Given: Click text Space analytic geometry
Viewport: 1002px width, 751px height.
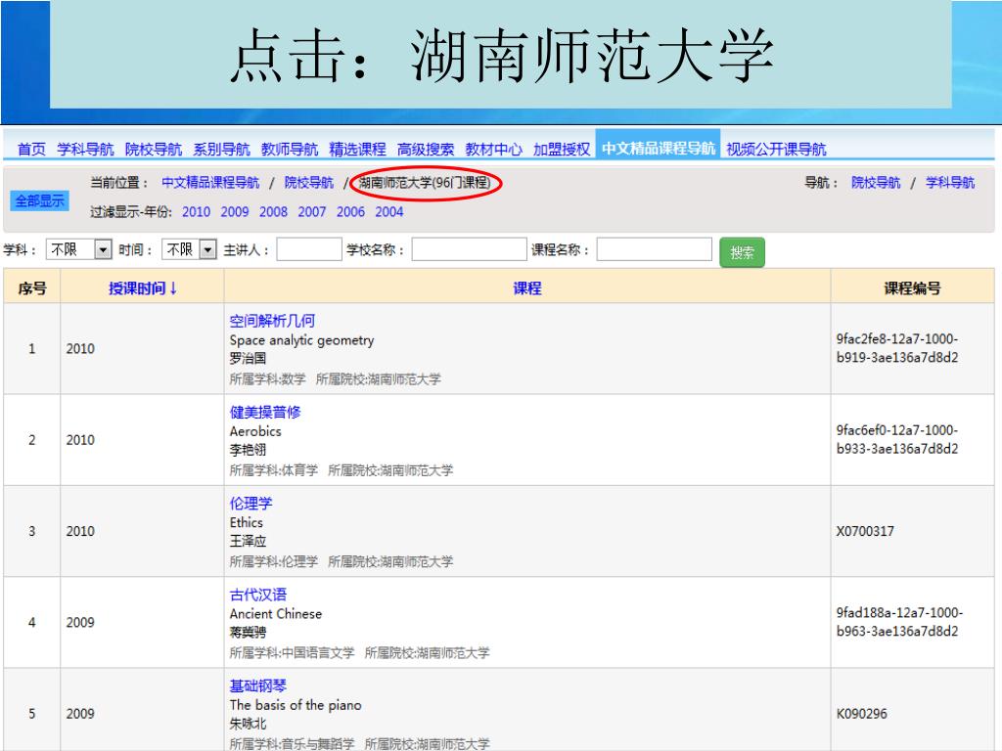Looking at the screenshot, I should coord(301,340).
